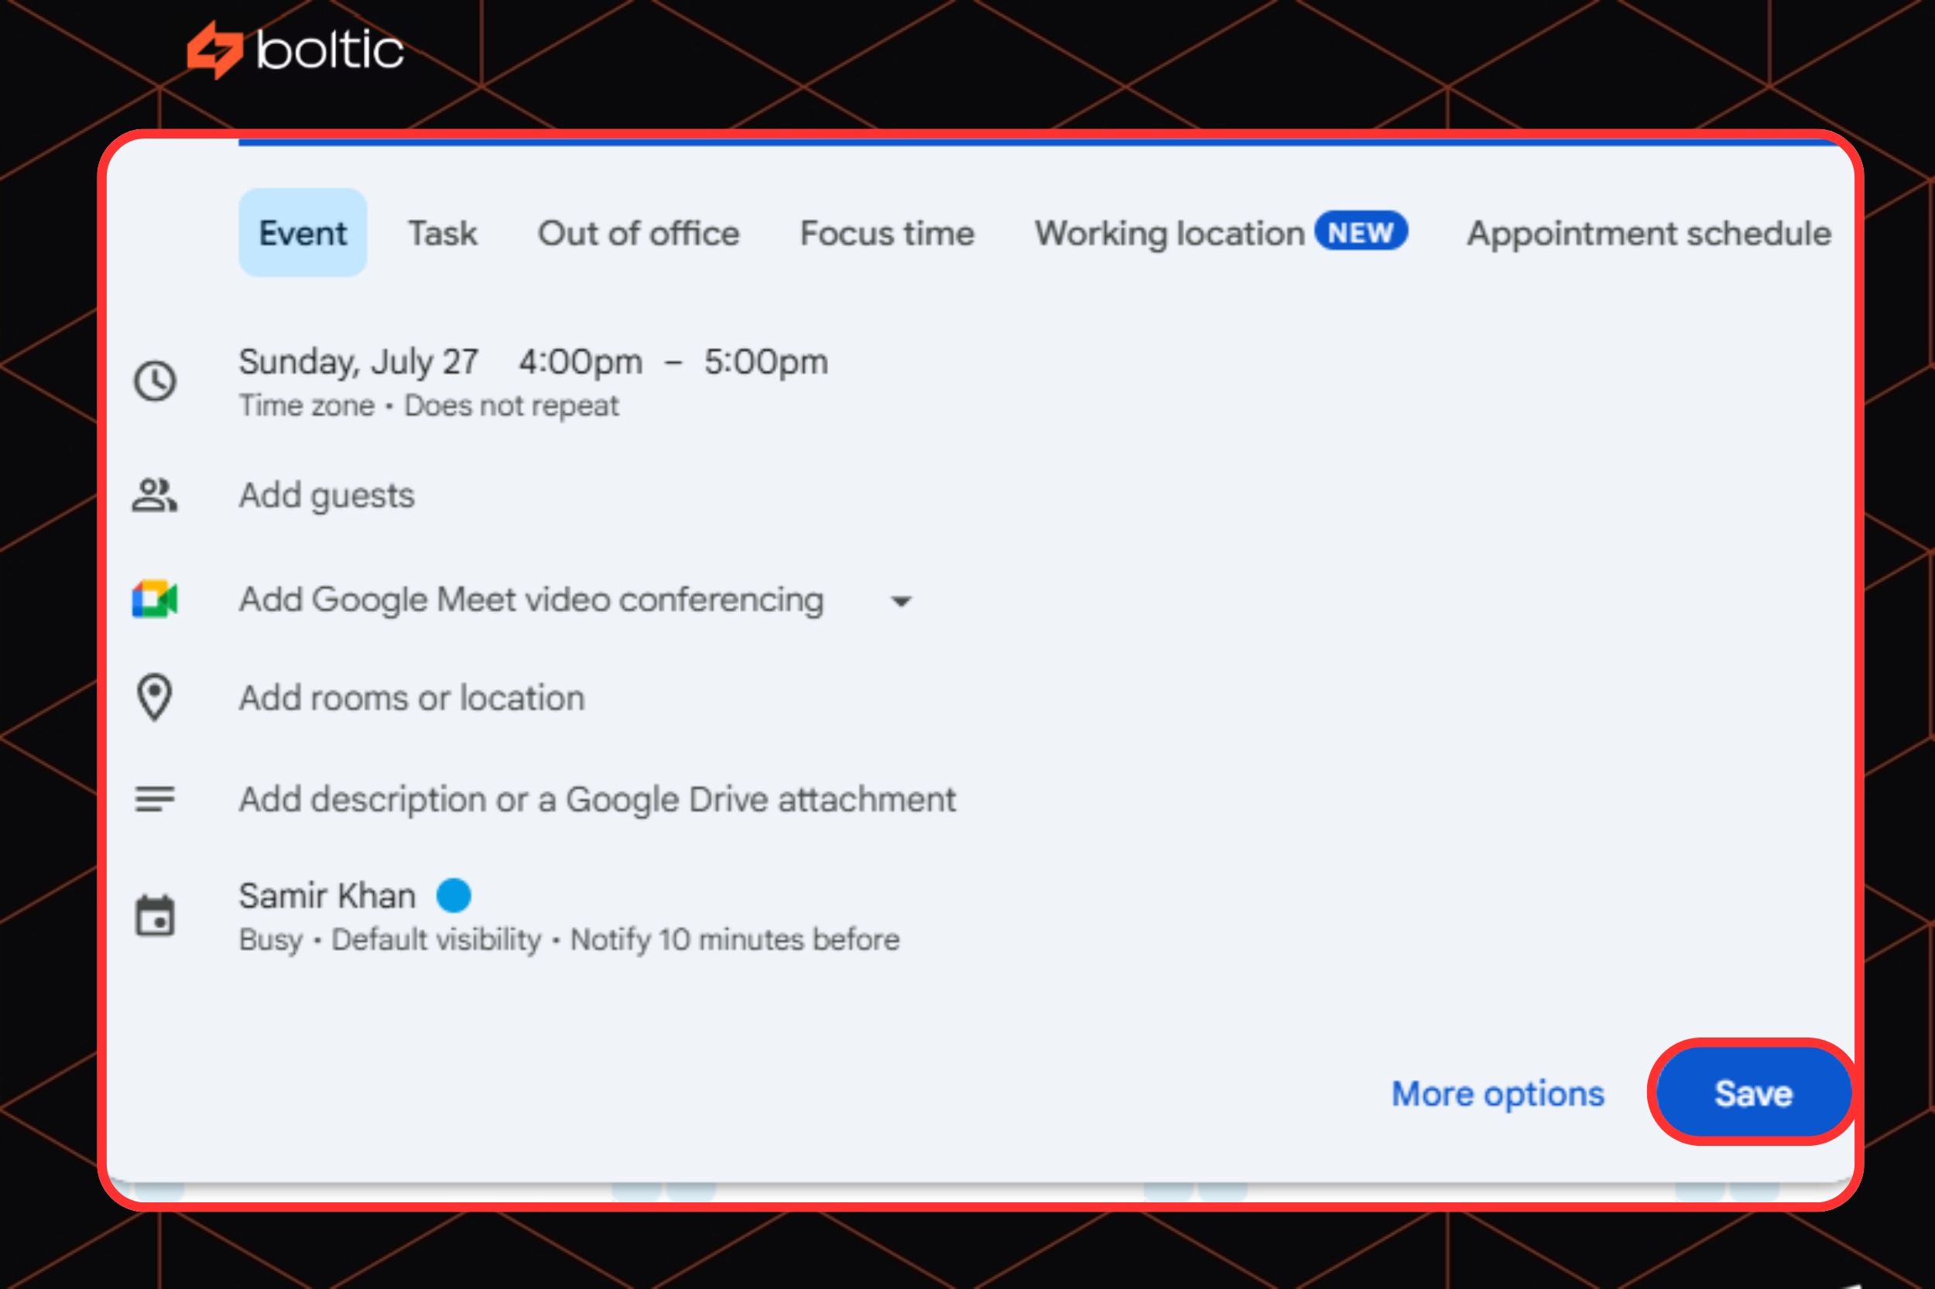
Task: Expand the Google Meet conferencing dropdown arrow
Action: (x=901, y=601)
